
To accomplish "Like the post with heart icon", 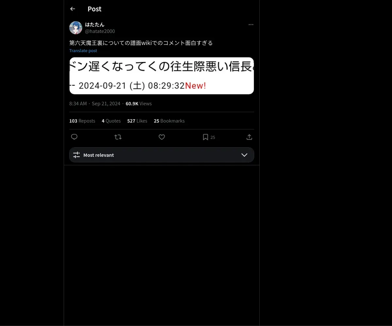I will (x=162, y=137).
